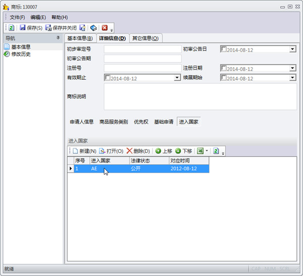Click 新建(N) new record button
Viewport: 303px width, 276px height.
[84, 151]
